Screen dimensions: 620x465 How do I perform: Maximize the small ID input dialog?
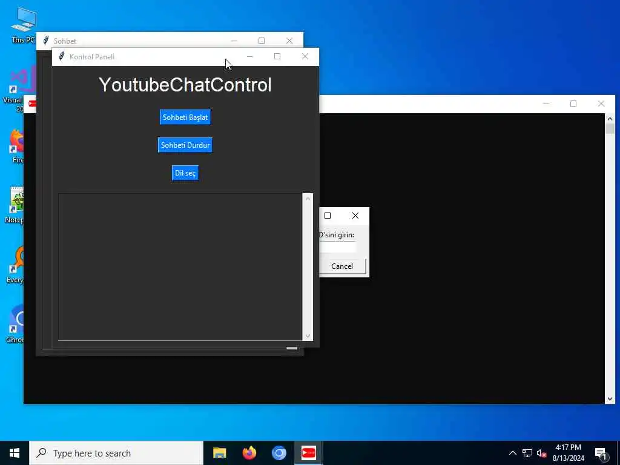tap(328, 216)
